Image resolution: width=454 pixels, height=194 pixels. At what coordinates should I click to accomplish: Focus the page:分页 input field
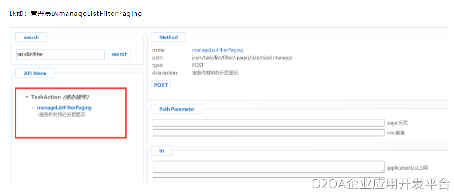click(x=268, y=123)
